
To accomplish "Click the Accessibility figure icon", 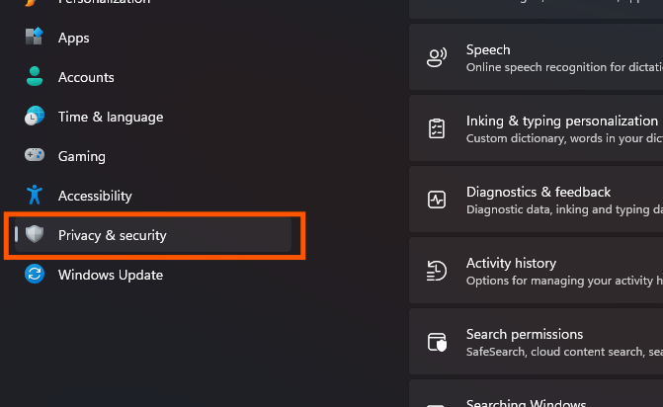I will [x=35, y=196].
